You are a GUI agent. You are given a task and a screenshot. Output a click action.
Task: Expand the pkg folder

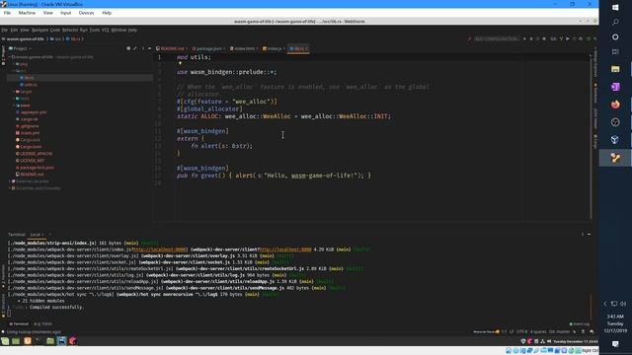pos(14,64)
